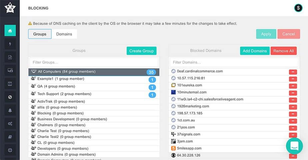Click the Home icon in sidebar
Screen dimensions: 308x160
[10, 31]
